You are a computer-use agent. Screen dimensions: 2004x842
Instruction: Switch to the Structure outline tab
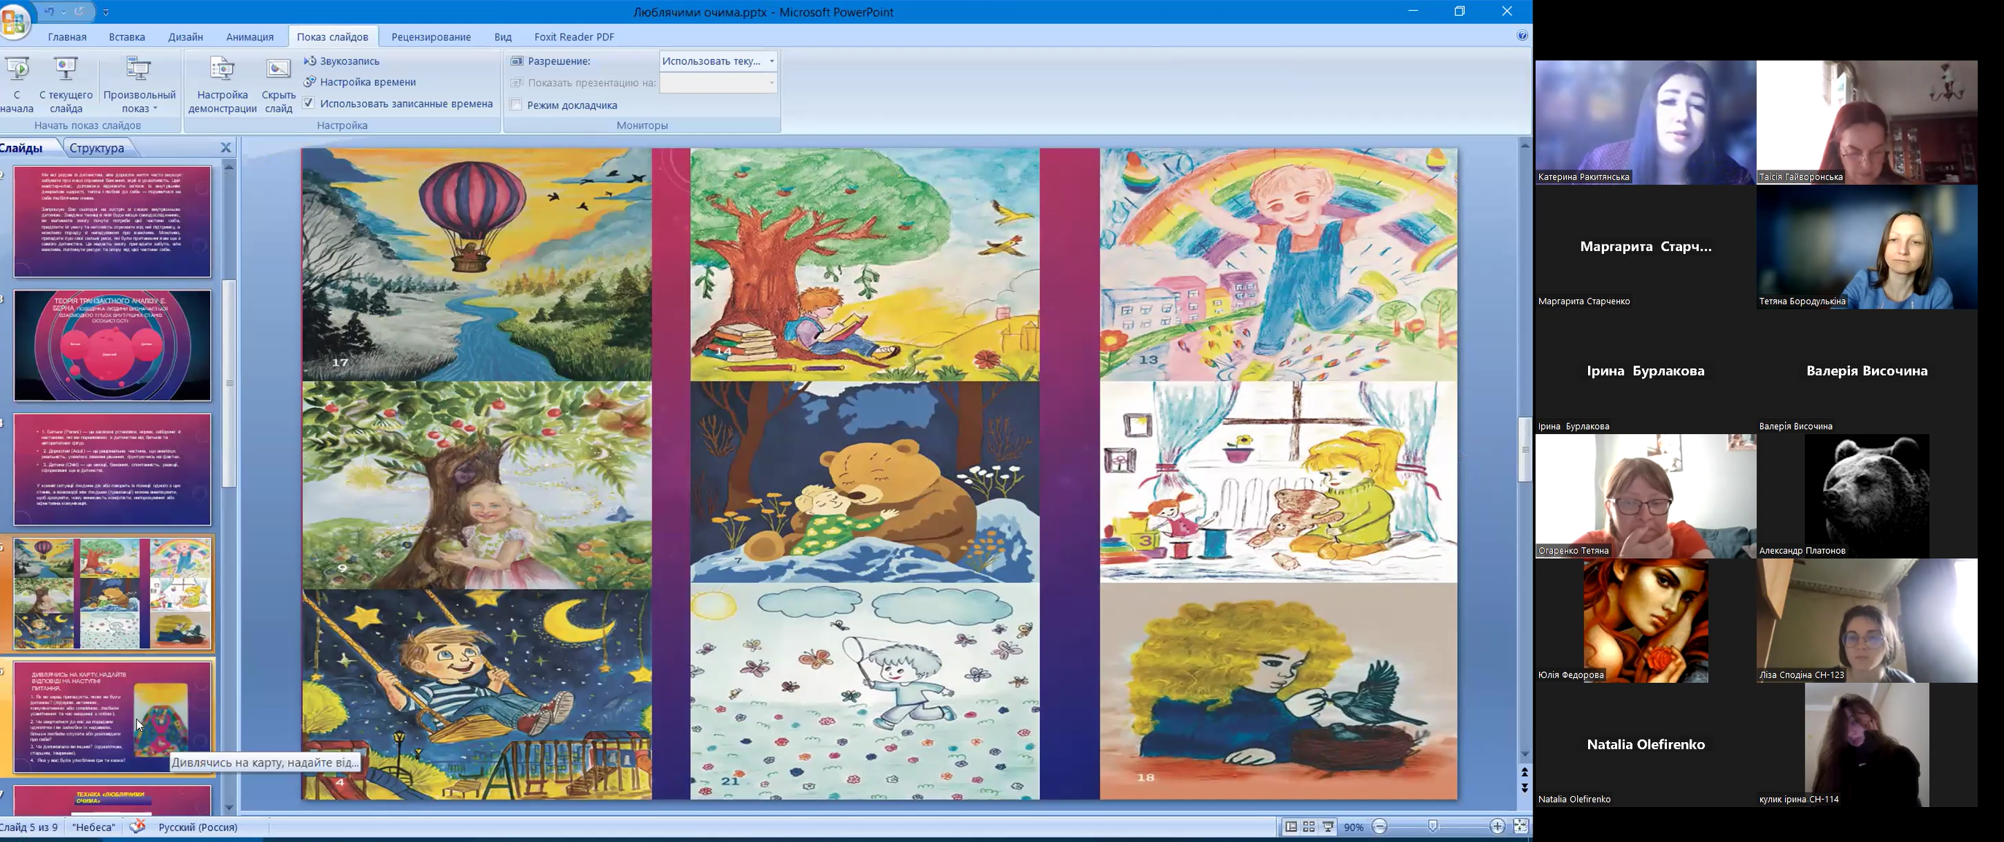click(96, 147)
